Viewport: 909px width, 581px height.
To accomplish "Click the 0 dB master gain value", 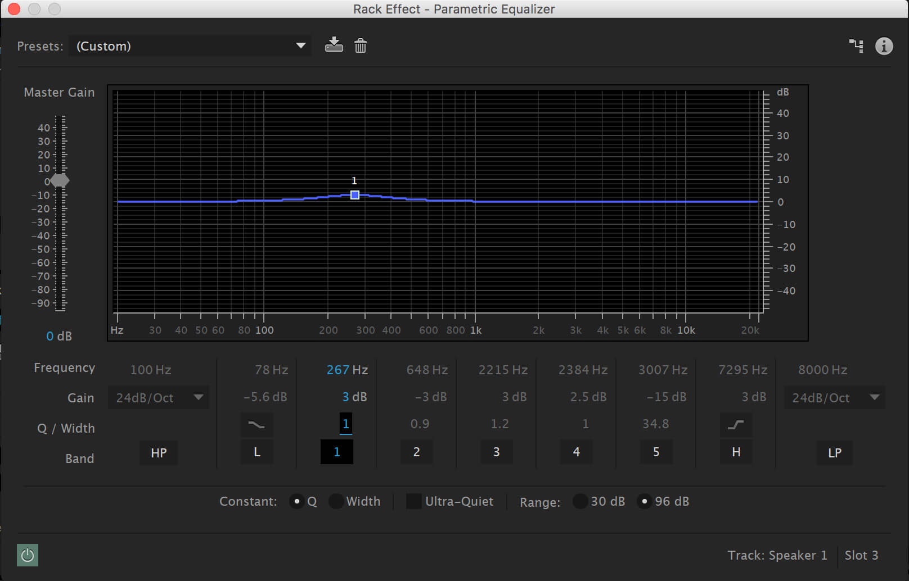I will coord(59,336).
